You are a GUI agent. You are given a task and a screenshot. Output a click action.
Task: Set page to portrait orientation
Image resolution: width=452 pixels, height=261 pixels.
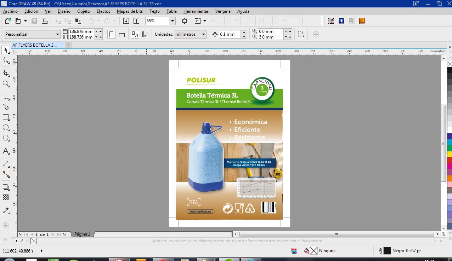[x=112, y=34]
